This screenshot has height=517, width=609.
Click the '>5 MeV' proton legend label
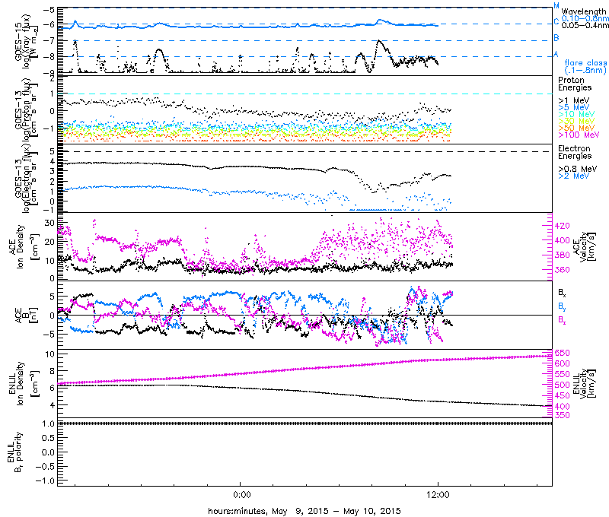click(574, 107)
